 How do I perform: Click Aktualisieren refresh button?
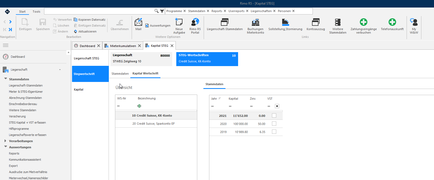click(85, 31)
